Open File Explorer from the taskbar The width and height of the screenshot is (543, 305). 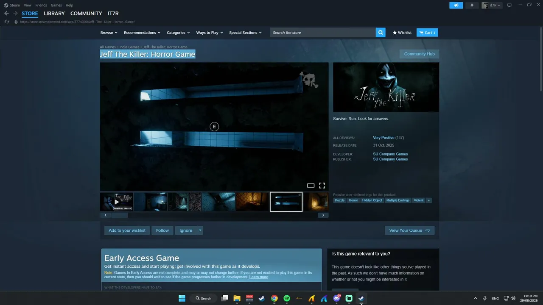coord(237,298)
